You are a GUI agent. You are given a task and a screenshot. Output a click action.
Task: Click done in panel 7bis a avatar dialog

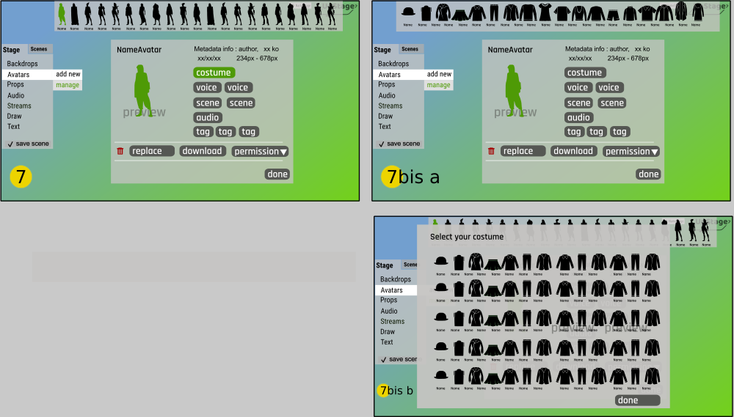[649, 174]
